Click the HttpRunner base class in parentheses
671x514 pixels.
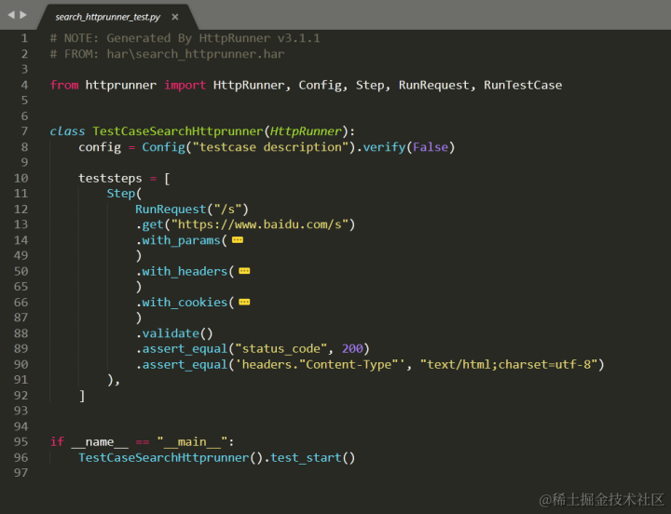(306, 131)
